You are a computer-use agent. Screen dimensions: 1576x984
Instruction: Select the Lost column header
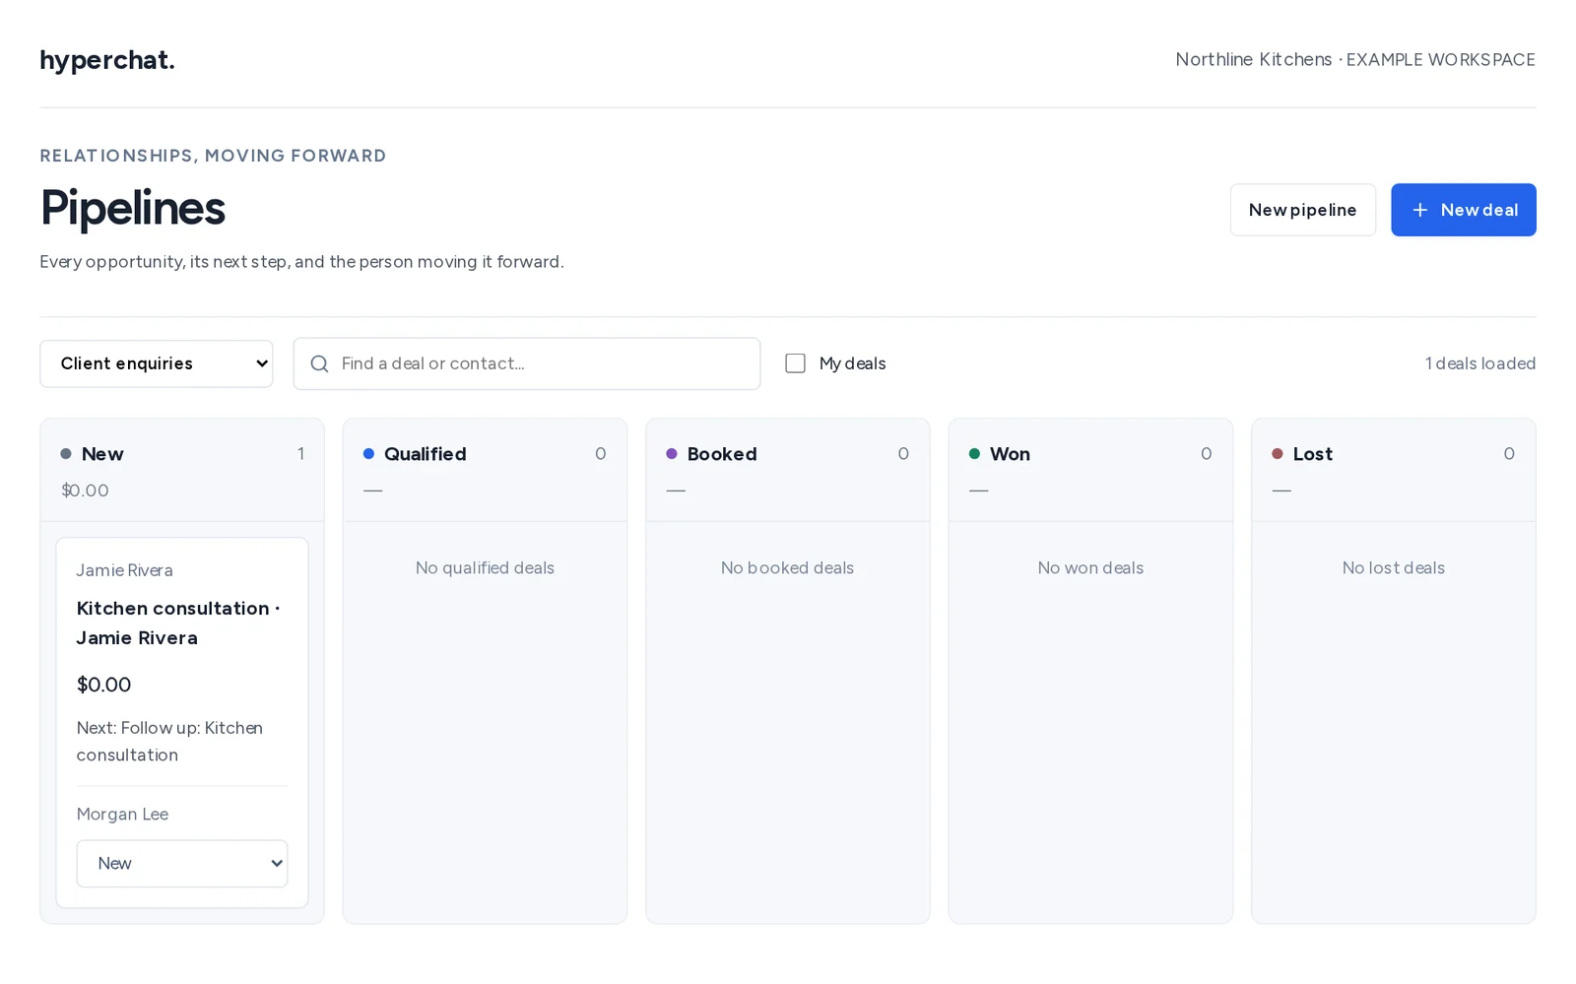point(1312,454)
